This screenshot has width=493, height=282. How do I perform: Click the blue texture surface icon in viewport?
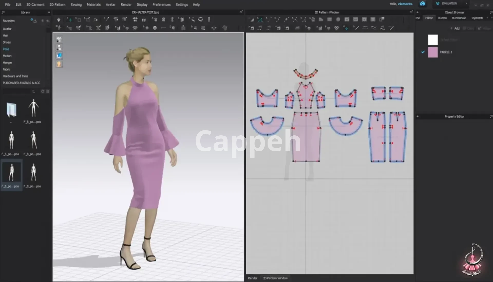tap(59, 55)
